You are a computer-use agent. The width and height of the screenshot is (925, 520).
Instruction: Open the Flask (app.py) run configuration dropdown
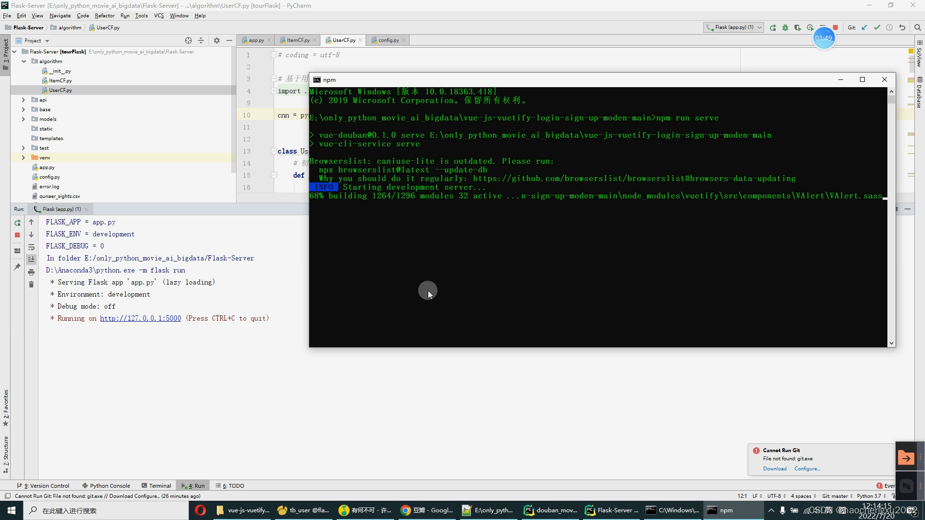coord(733,27)
